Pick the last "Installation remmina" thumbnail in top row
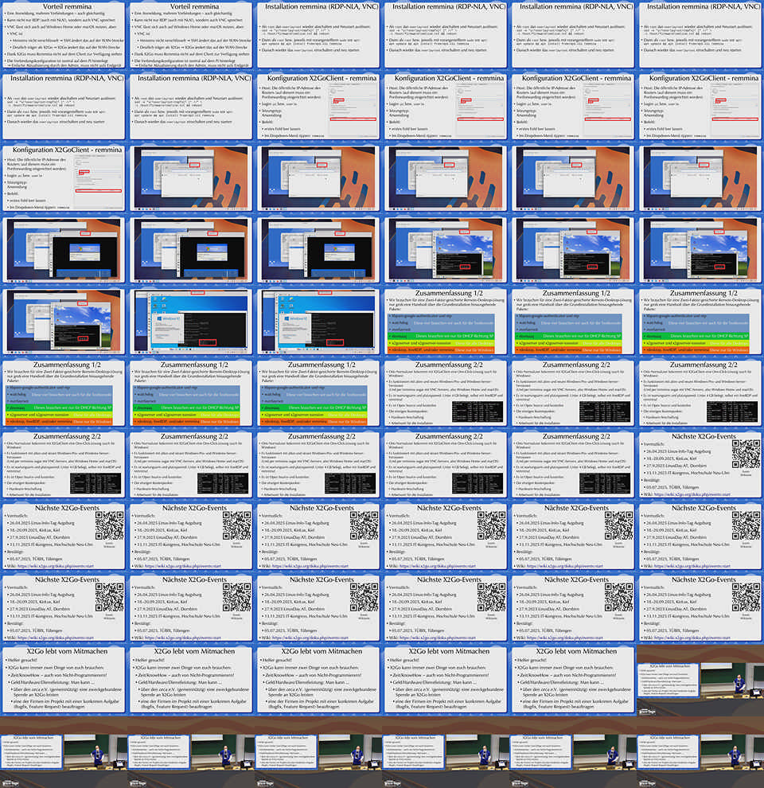Screen dimensions: 764x788 coord(700,35)
